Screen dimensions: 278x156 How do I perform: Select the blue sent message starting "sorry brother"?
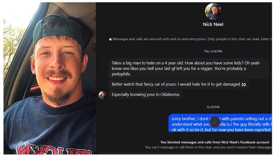pos(220,123)
